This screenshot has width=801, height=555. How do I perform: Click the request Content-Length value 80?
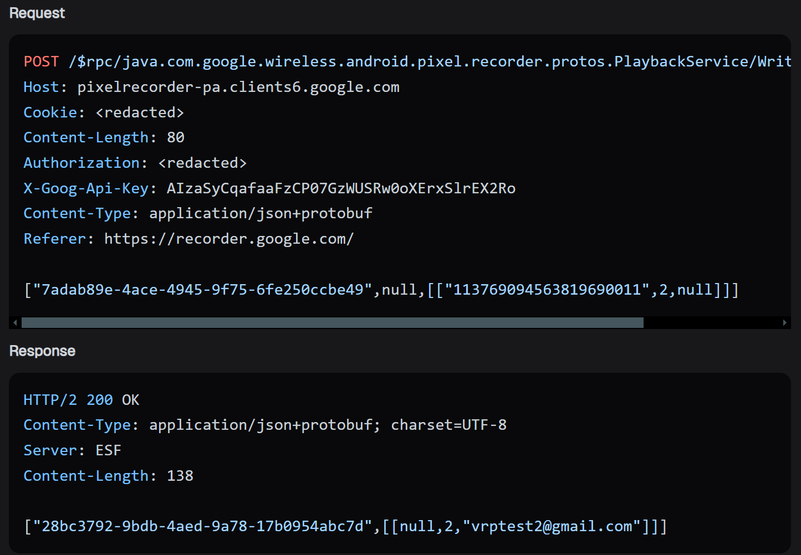[176, 137]
